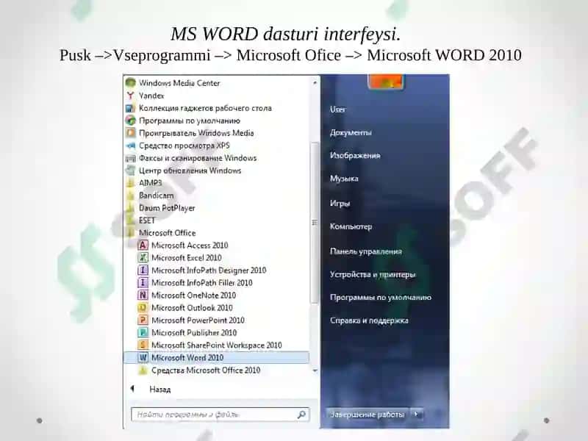
Task: Open Панель управления
Action: (x=365, y=251)
